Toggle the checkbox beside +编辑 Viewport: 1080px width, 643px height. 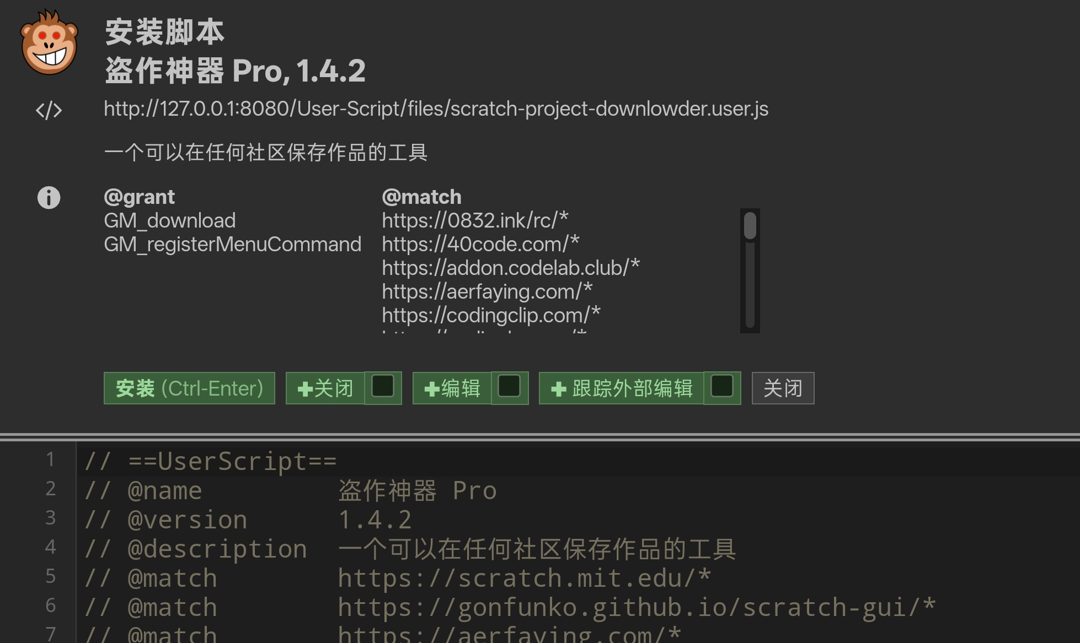(509, 387)
